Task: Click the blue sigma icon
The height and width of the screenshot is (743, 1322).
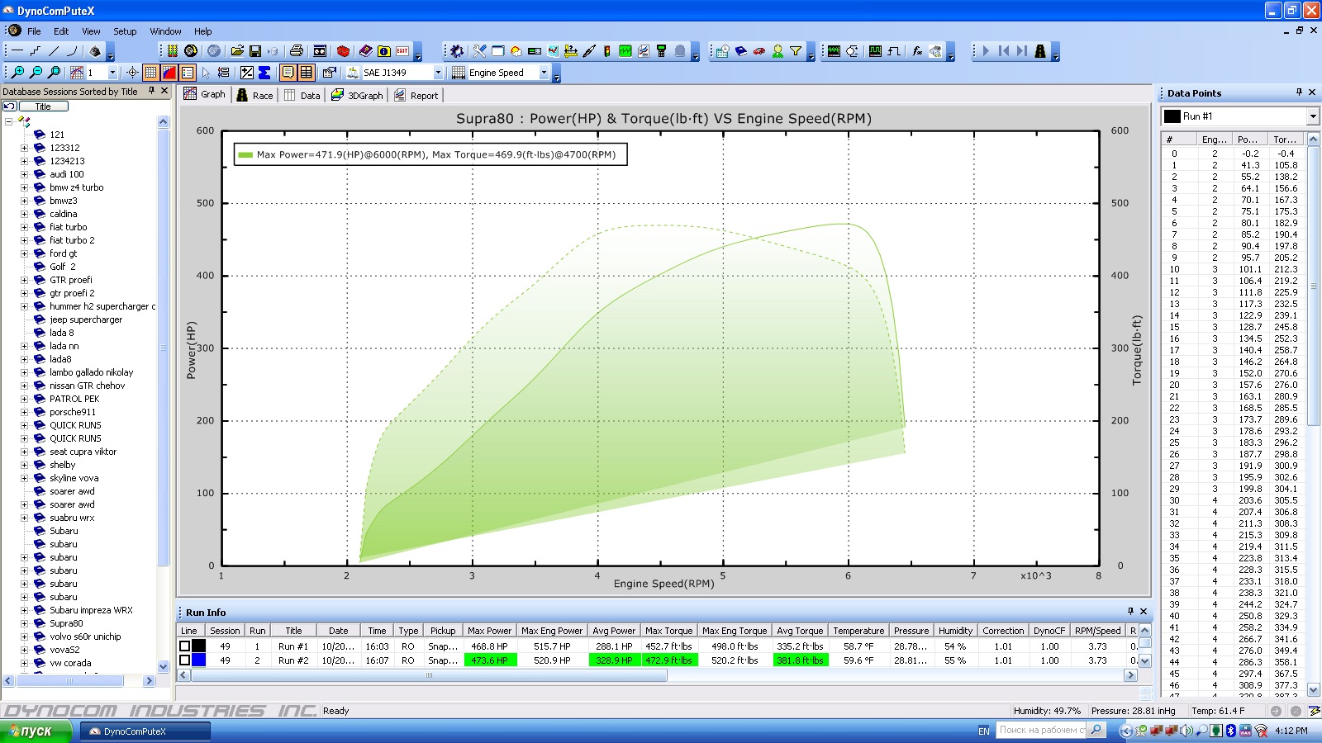Action: [264, 73]
